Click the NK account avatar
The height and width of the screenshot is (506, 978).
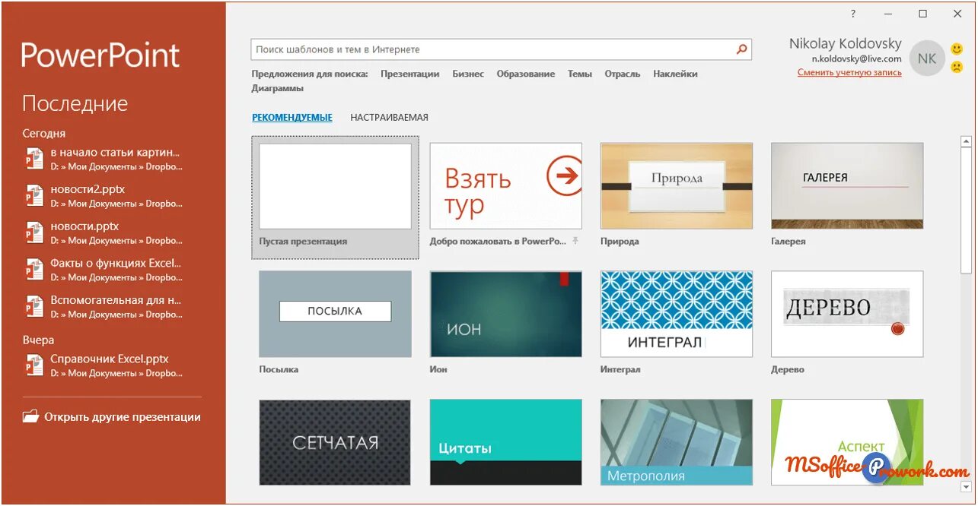tap(927, 58)
